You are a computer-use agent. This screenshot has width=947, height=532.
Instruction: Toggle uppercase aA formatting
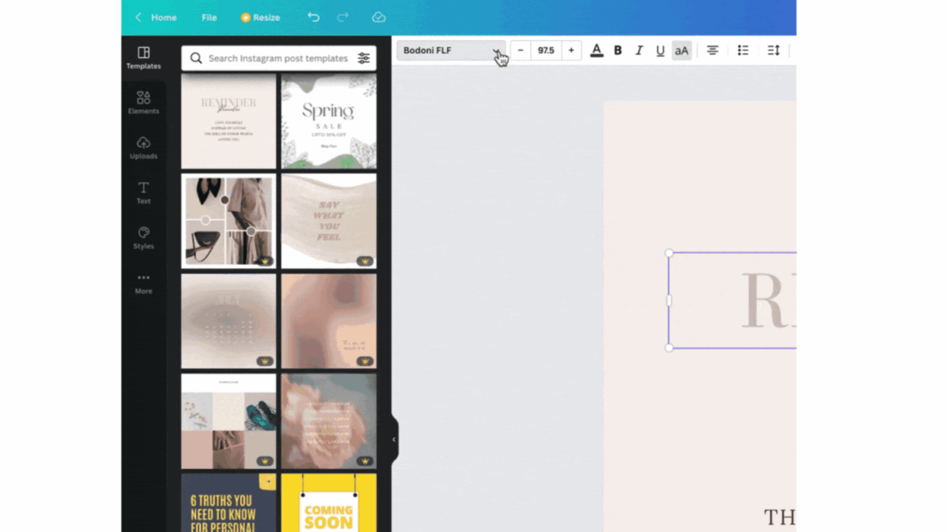coord(682,50)
